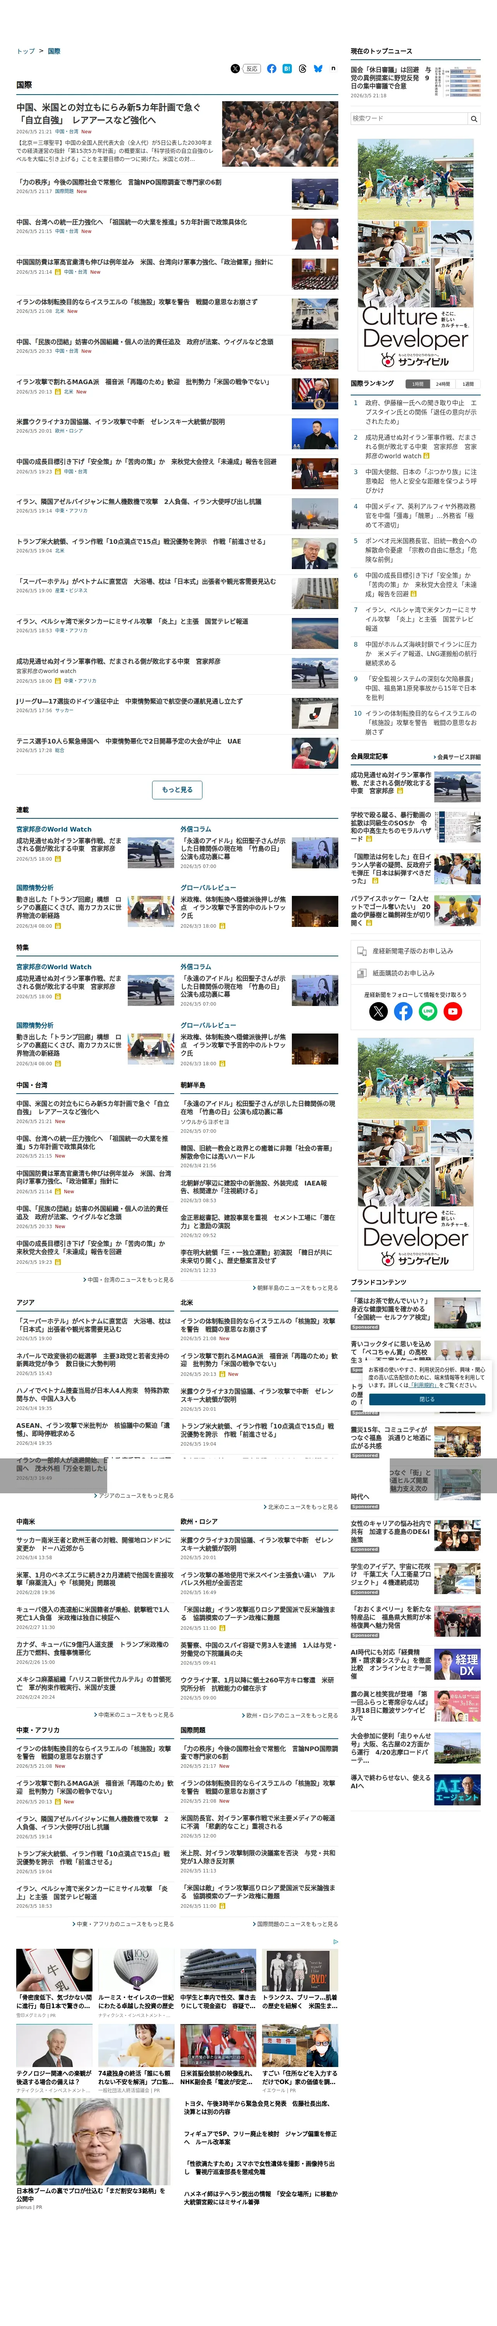The image size is (497, 2326).
Task: Open ranking item 3 中国大使館、日本の「ぶつかり族」に注意喚起
Action: point(421,480)
